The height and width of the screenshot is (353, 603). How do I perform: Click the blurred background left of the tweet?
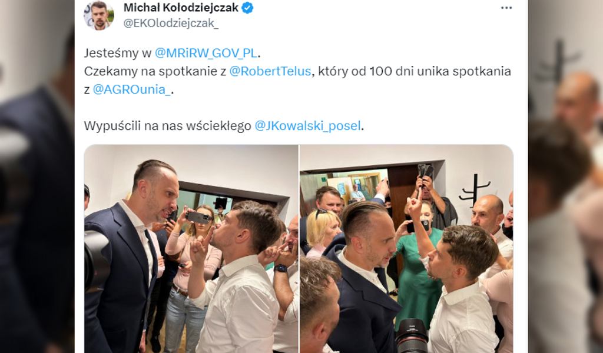tap(37, 176)
